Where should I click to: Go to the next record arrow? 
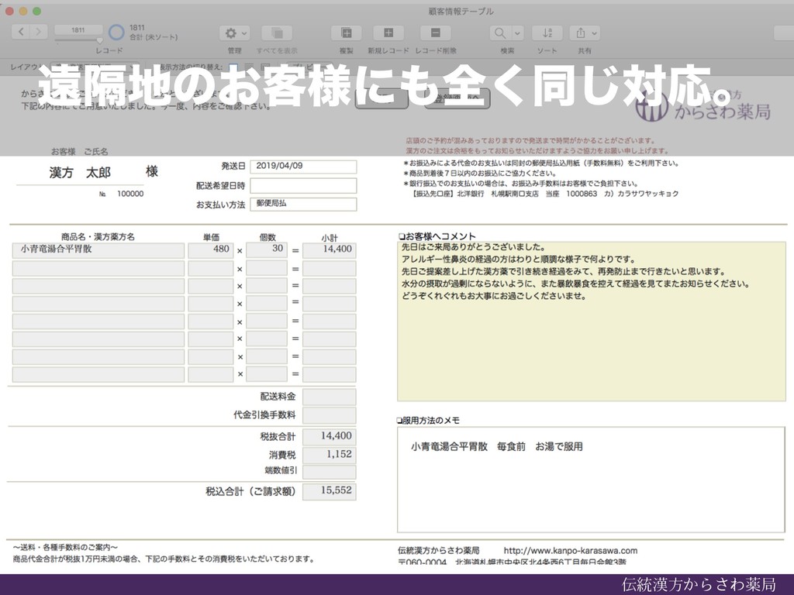point(40,33)
